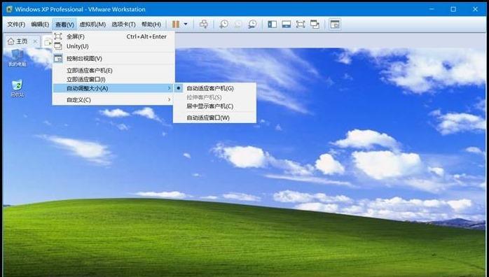The image size is (489, 277).
Task: Switch to Unity mode toolbar icon
Action: click(315, 24)
